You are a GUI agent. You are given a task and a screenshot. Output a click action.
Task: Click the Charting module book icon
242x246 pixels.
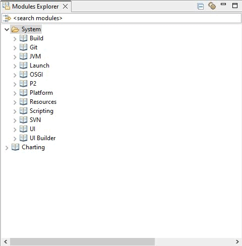15,147
